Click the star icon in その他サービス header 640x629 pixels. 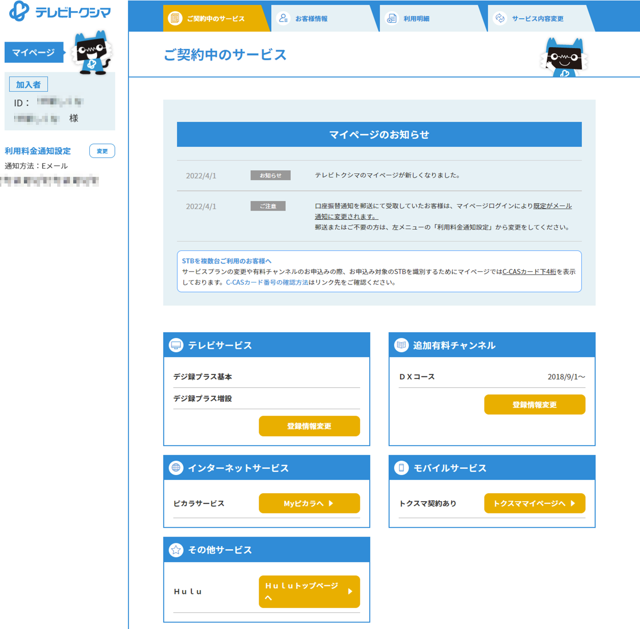[x=176, y=550]
